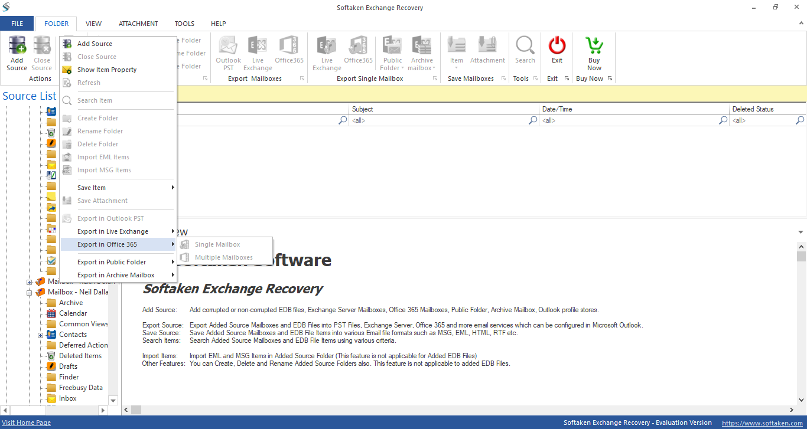This screenshot has width=807, height=429.
Task: Select the FOLDER ribbon tab
Action: (x=57, y=24)
